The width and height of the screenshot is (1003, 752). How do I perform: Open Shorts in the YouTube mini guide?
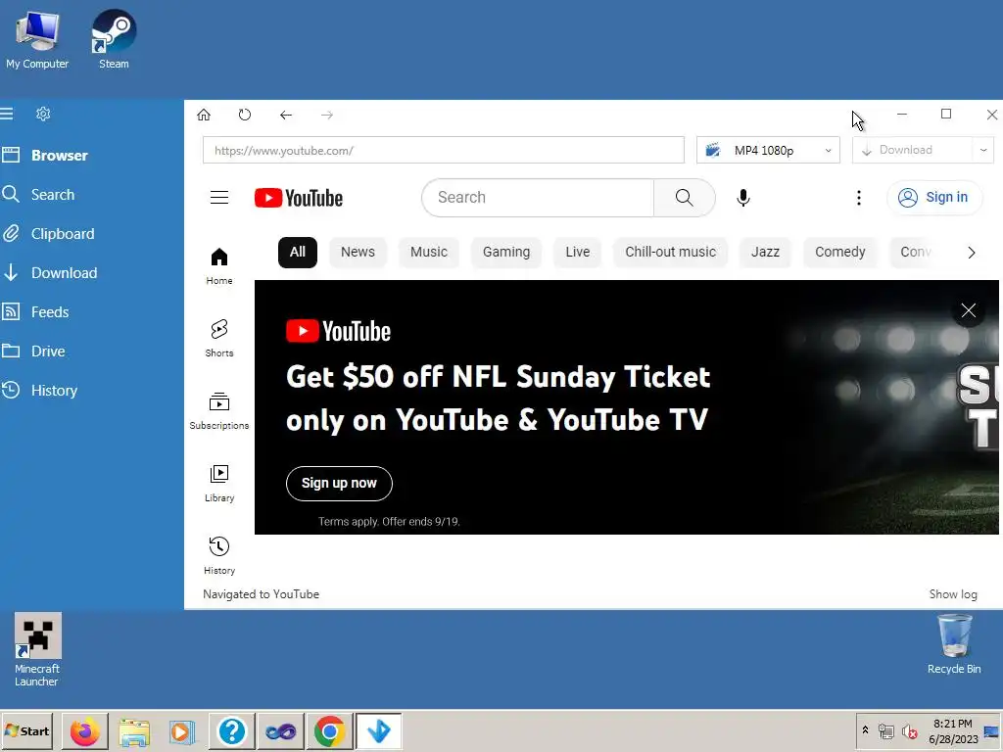tap(218, 338)
